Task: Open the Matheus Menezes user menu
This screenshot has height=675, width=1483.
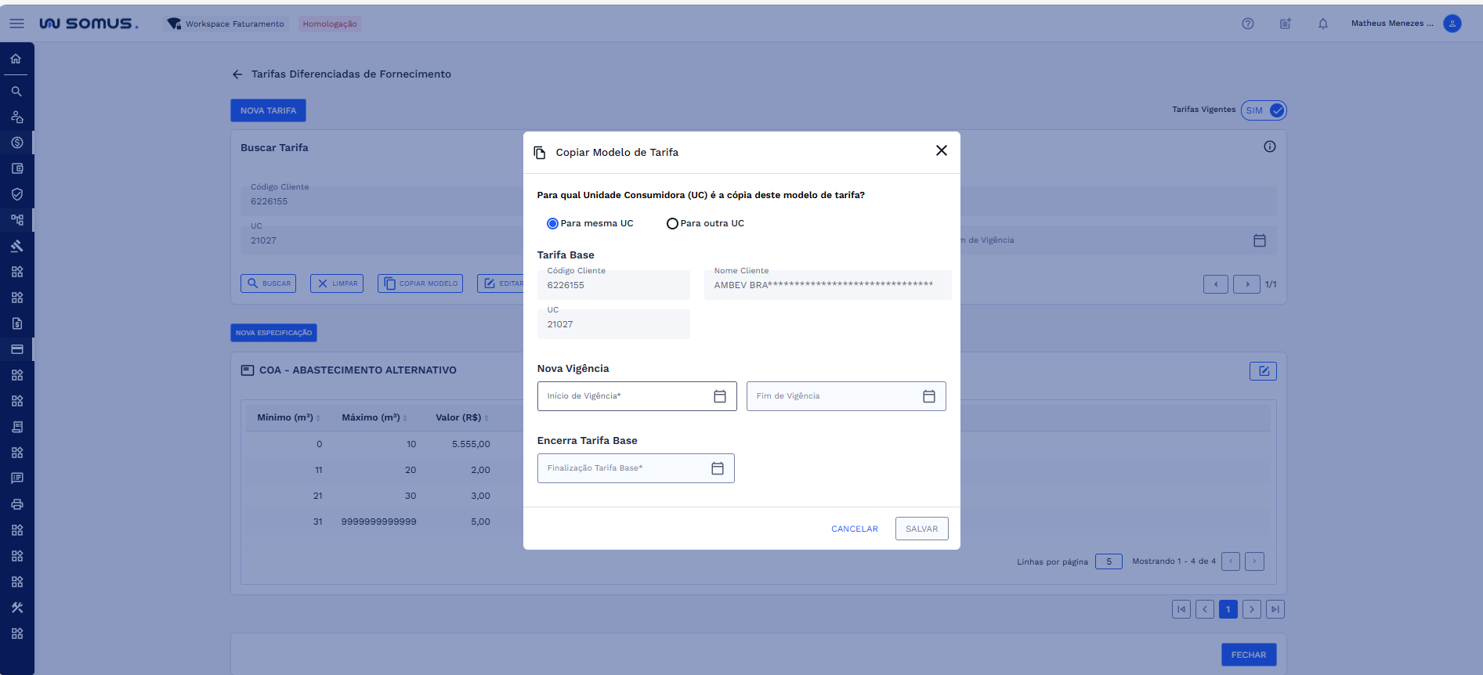Action: pos(1405,23)
